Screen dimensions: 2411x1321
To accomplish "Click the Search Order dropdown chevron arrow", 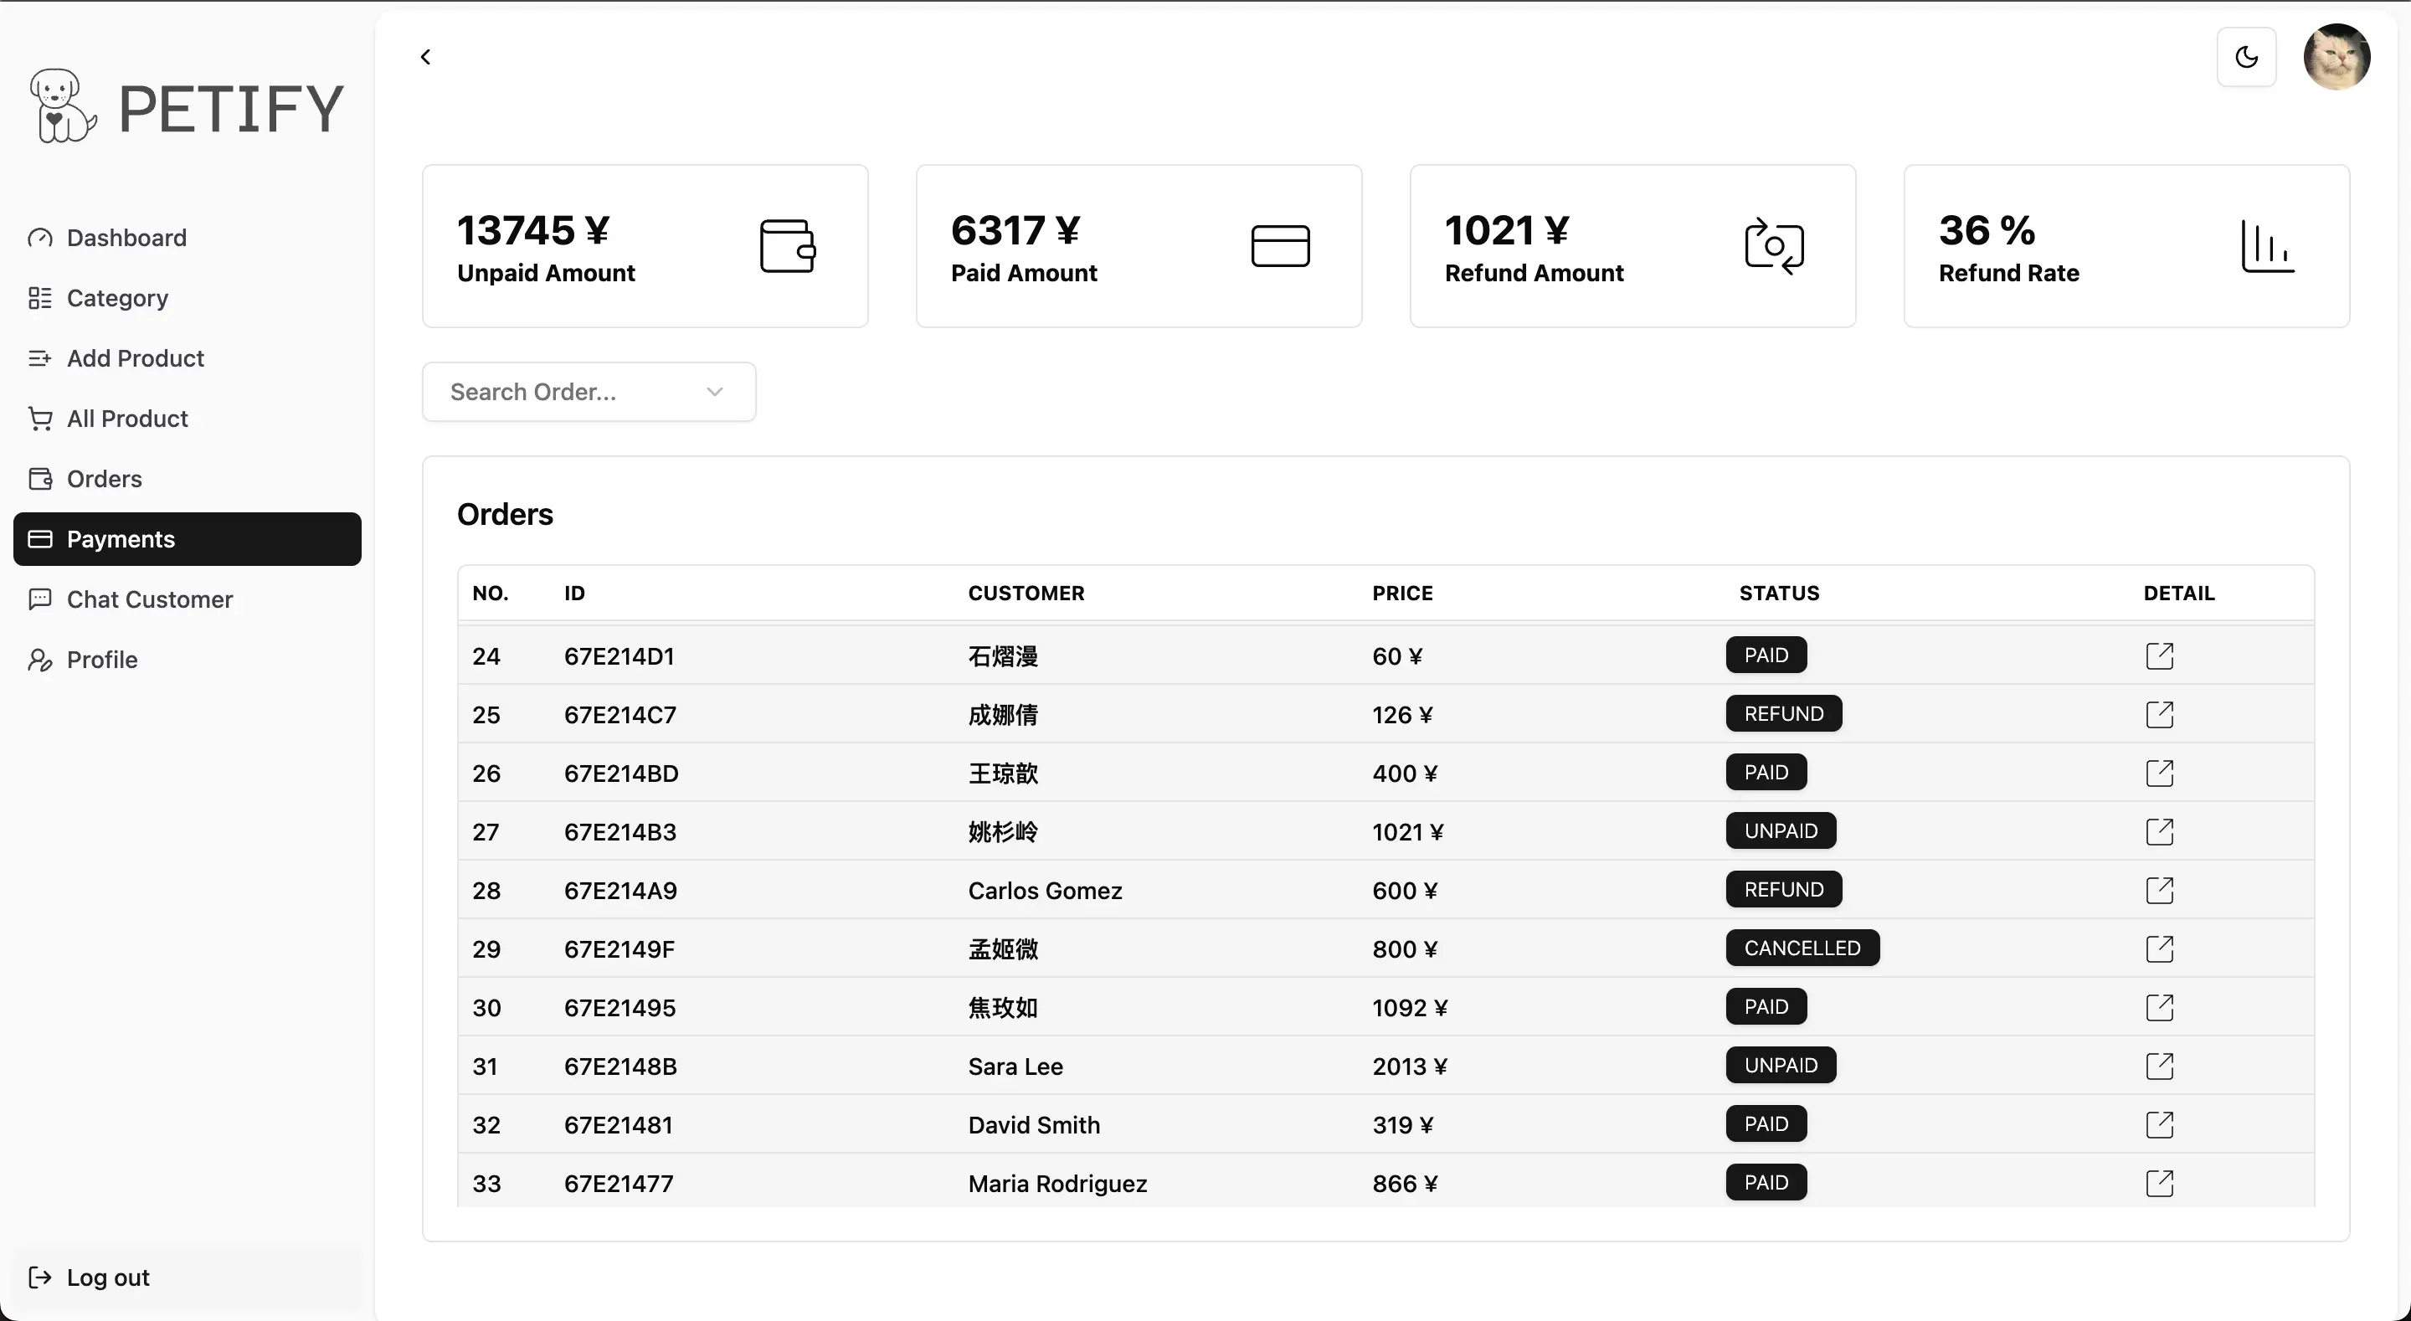I will pyautogui.click(x=715, y=393).
